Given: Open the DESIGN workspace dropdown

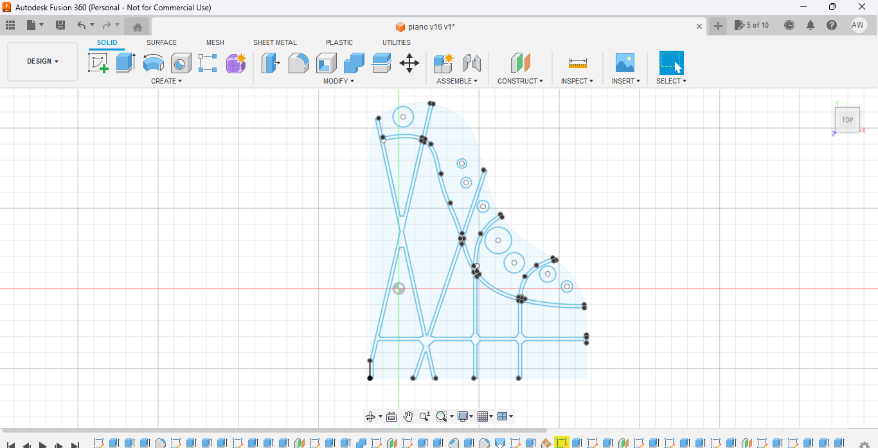Looking at the screenshot, I should point(42,62).
